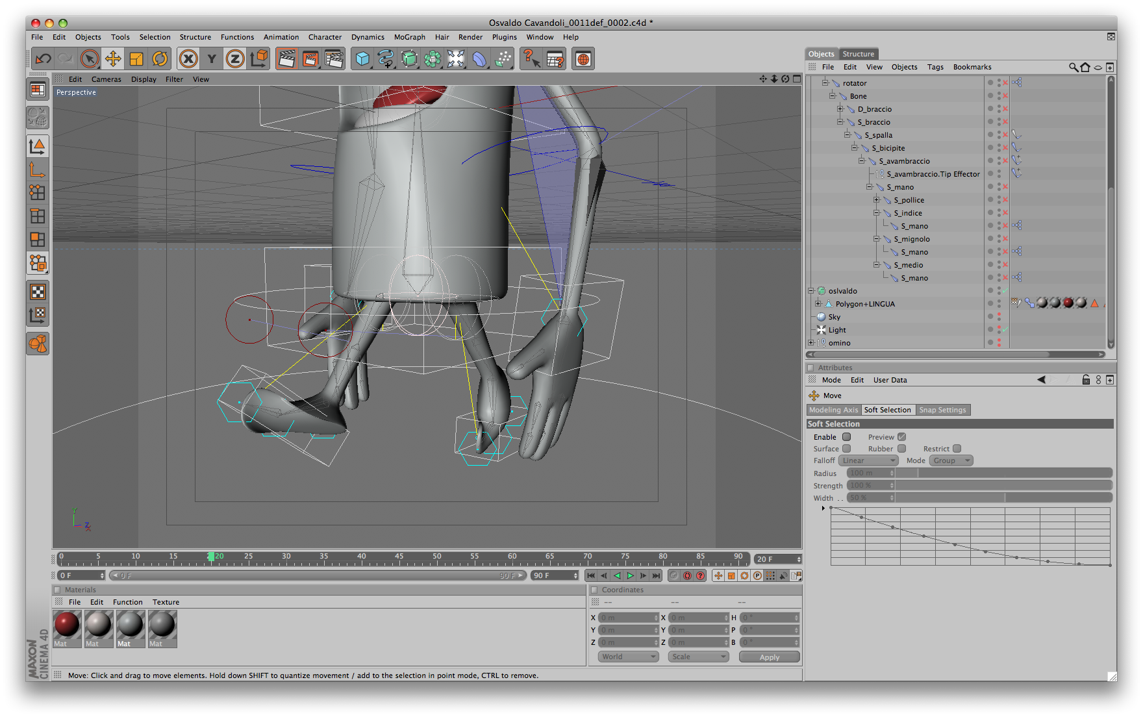This screenshot has height=717, width=1143.
Task: Select the red material swatch
Action: tap(67, 625)
